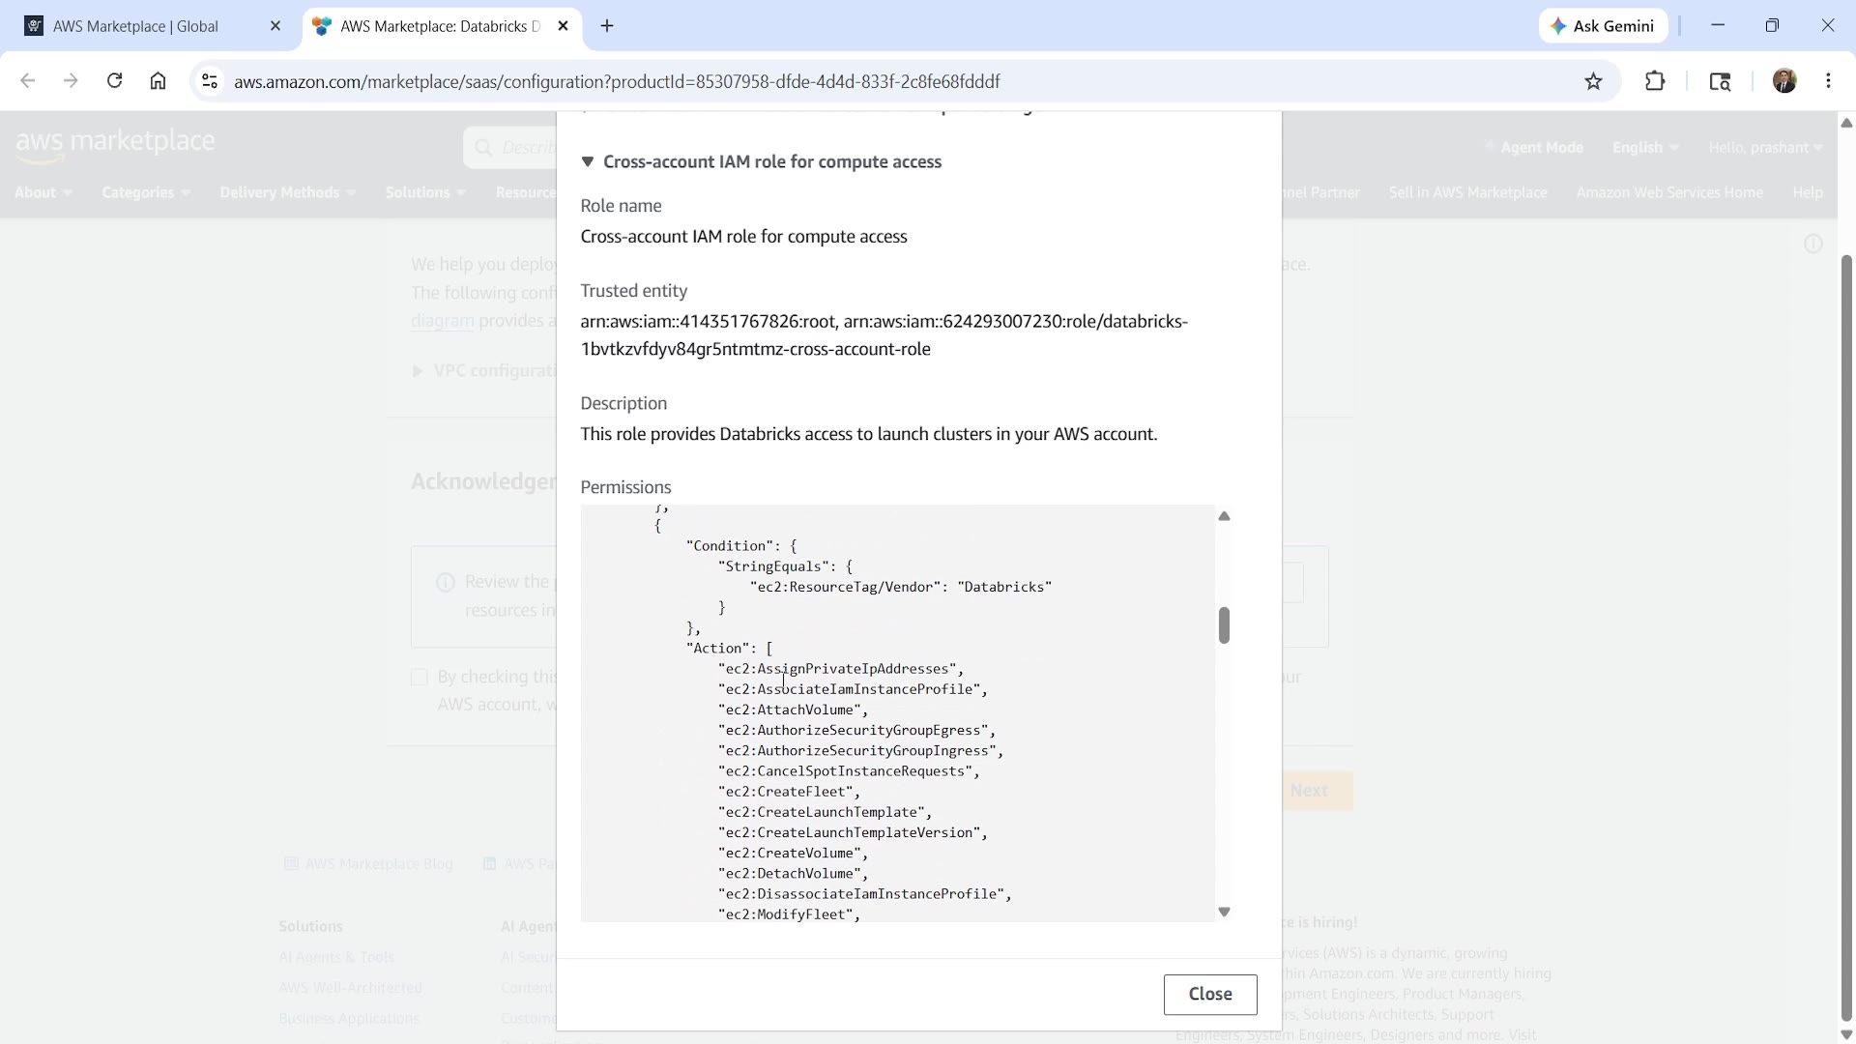The height and width of the screenshot is (1044, 1856).
Task: Open the AI Agents & Tools footer link
Action: coord(336,957)
